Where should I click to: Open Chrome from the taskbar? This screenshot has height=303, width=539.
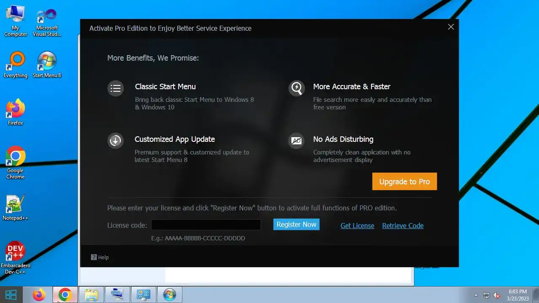65,295
